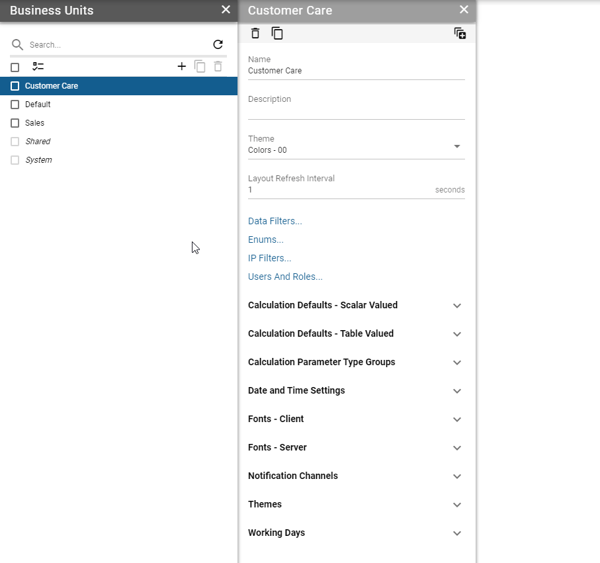Check the Sales checkbox
Screen dimensions: 600x563
point(15,122)
